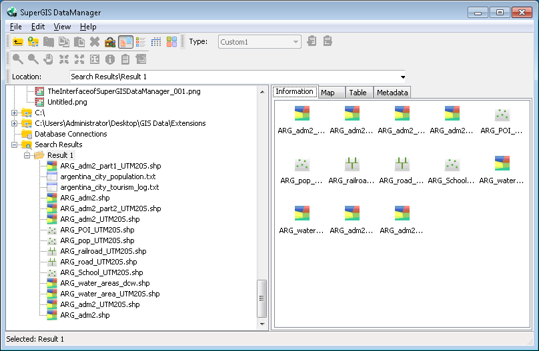
Task: Select ARG_road_UTM20S.shp in tree
Action: click(99, 262)
